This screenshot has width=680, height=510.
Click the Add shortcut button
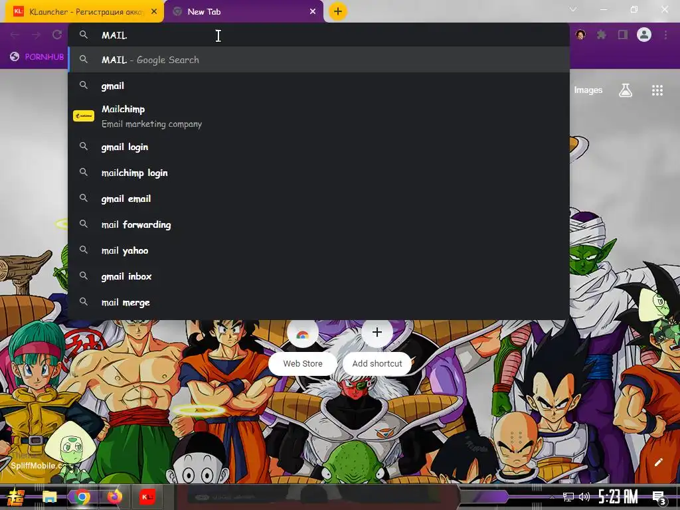pyautogui.click(x=377, y=347)
